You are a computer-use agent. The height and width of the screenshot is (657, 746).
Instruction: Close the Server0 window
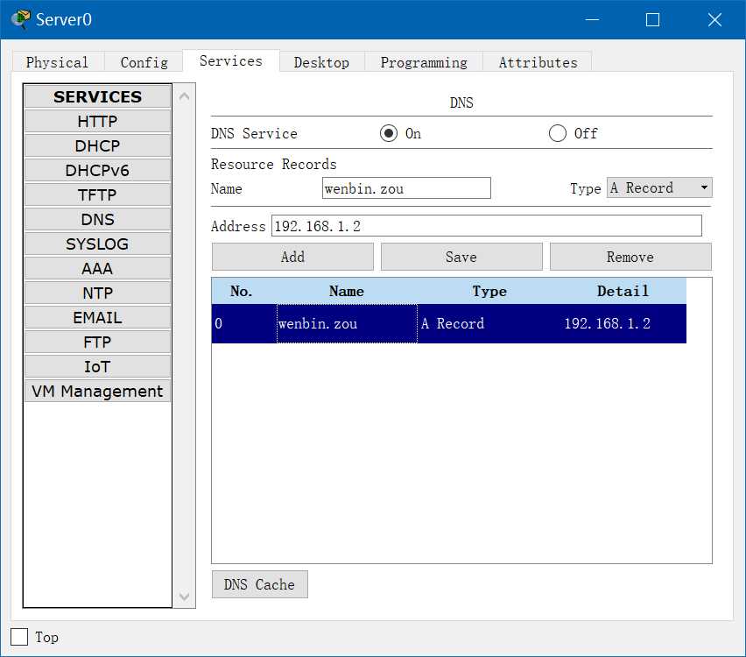(714, 19)
